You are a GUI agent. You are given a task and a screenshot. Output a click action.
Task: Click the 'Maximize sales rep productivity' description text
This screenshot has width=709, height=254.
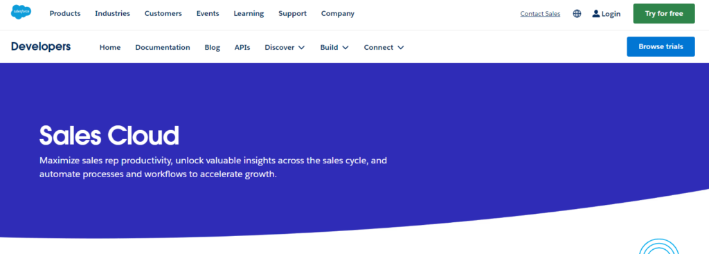click(213, 167)
